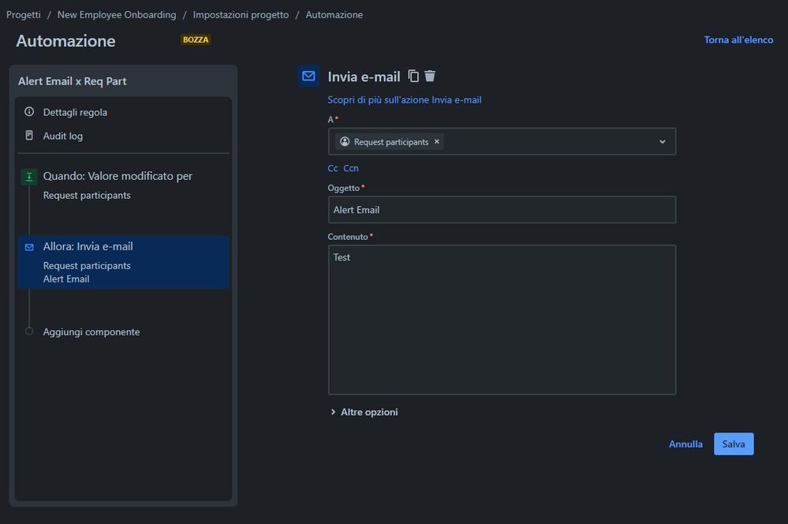Open Impostazioni progetto breadcrumb

[x=241, y=14]
